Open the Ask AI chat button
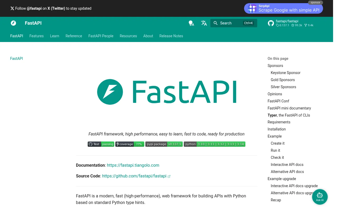 click(x=320, y=197)
